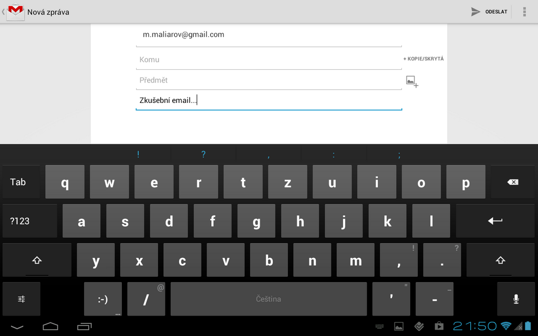Attach a picture using image-plus icon
The height and width of the screenshot is (336, 538).
click(412, 81)
